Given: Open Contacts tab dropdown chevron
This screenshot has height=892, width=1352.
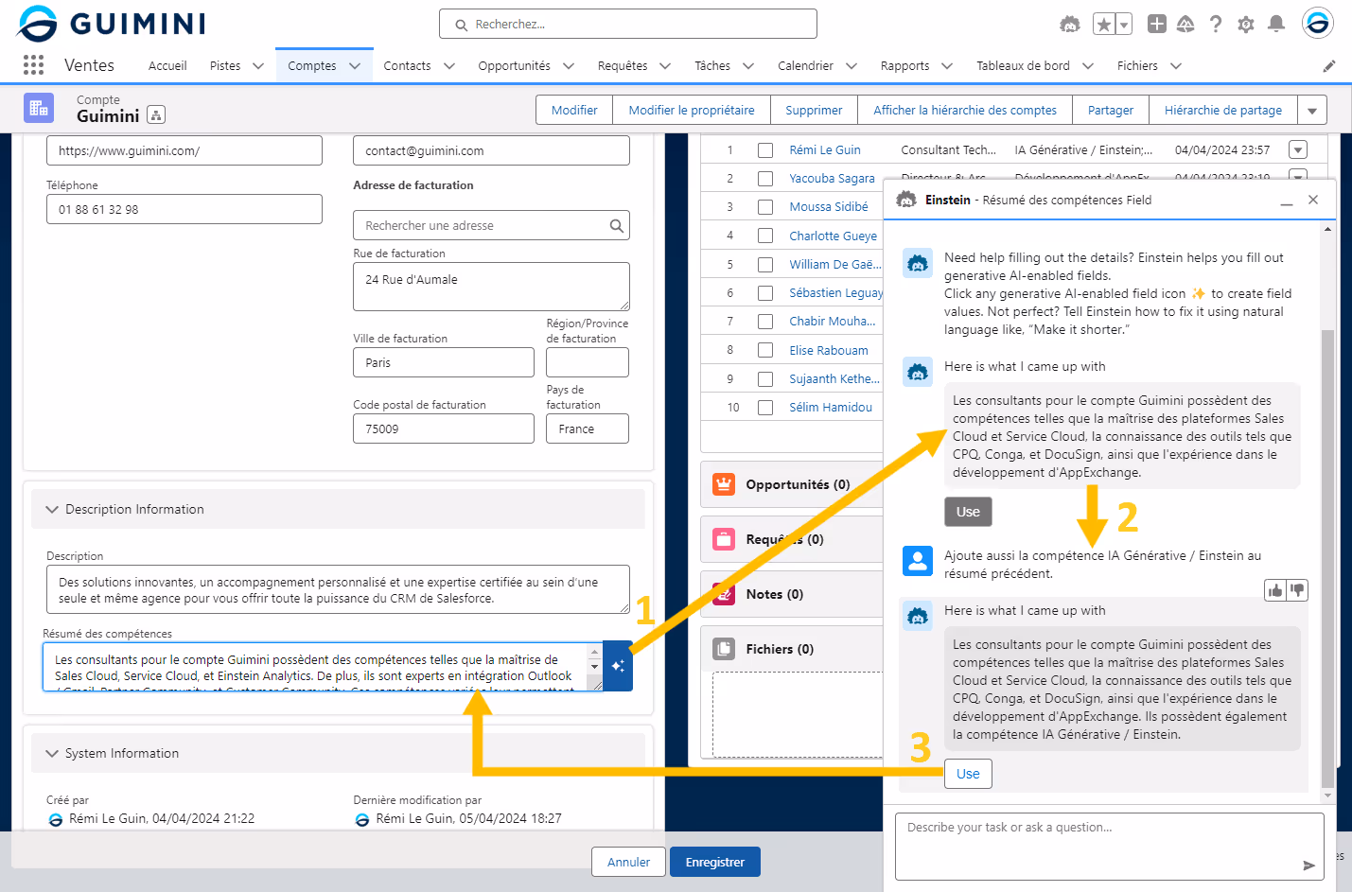Looking at the screenshot, I should coord(449,66).
